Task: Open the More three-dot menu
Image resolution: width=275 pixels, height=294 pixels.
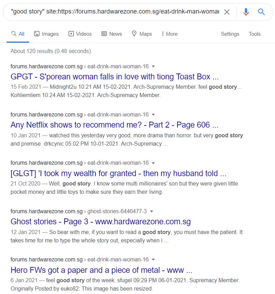Action: pyautogui.click(x=169, y=34)
